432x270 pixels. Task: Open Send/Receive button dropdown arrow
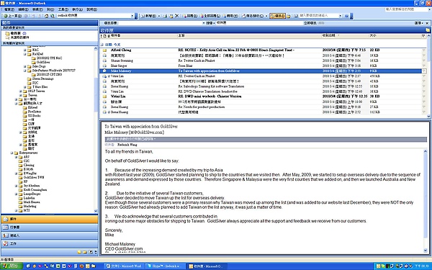[x=266, y=16]
